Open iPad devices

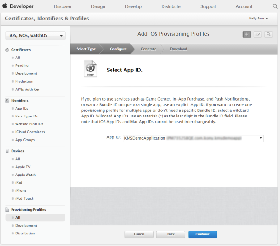coord(19,182)
